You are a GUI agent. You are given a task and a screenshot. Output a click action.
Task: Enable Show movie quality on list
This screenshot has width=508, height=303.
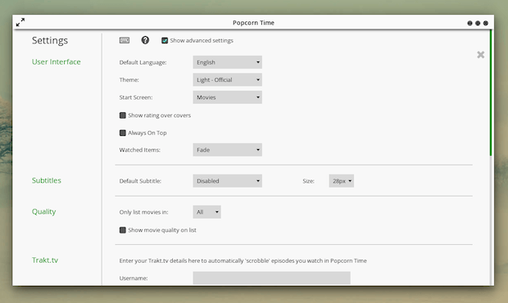pos(122,230)
